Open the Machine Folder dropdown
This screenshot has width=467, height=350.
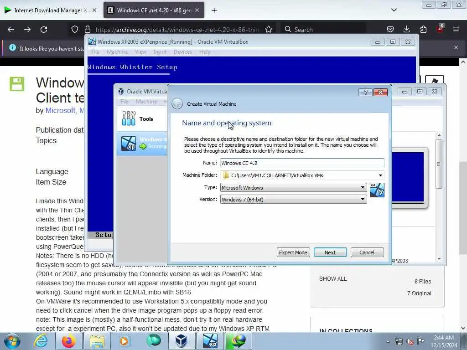[380, 175]
